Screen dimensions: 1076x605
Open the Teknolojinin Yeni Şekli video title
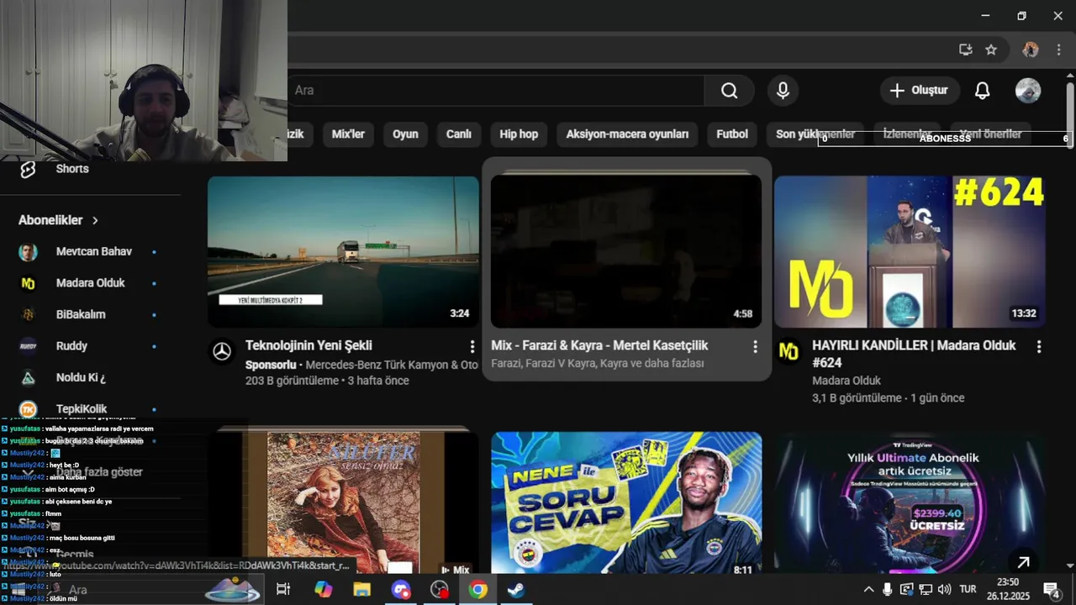309,345
